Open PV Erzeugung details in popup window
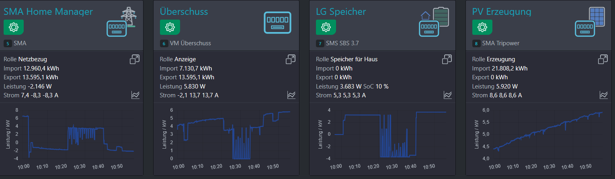 [603, 60]
